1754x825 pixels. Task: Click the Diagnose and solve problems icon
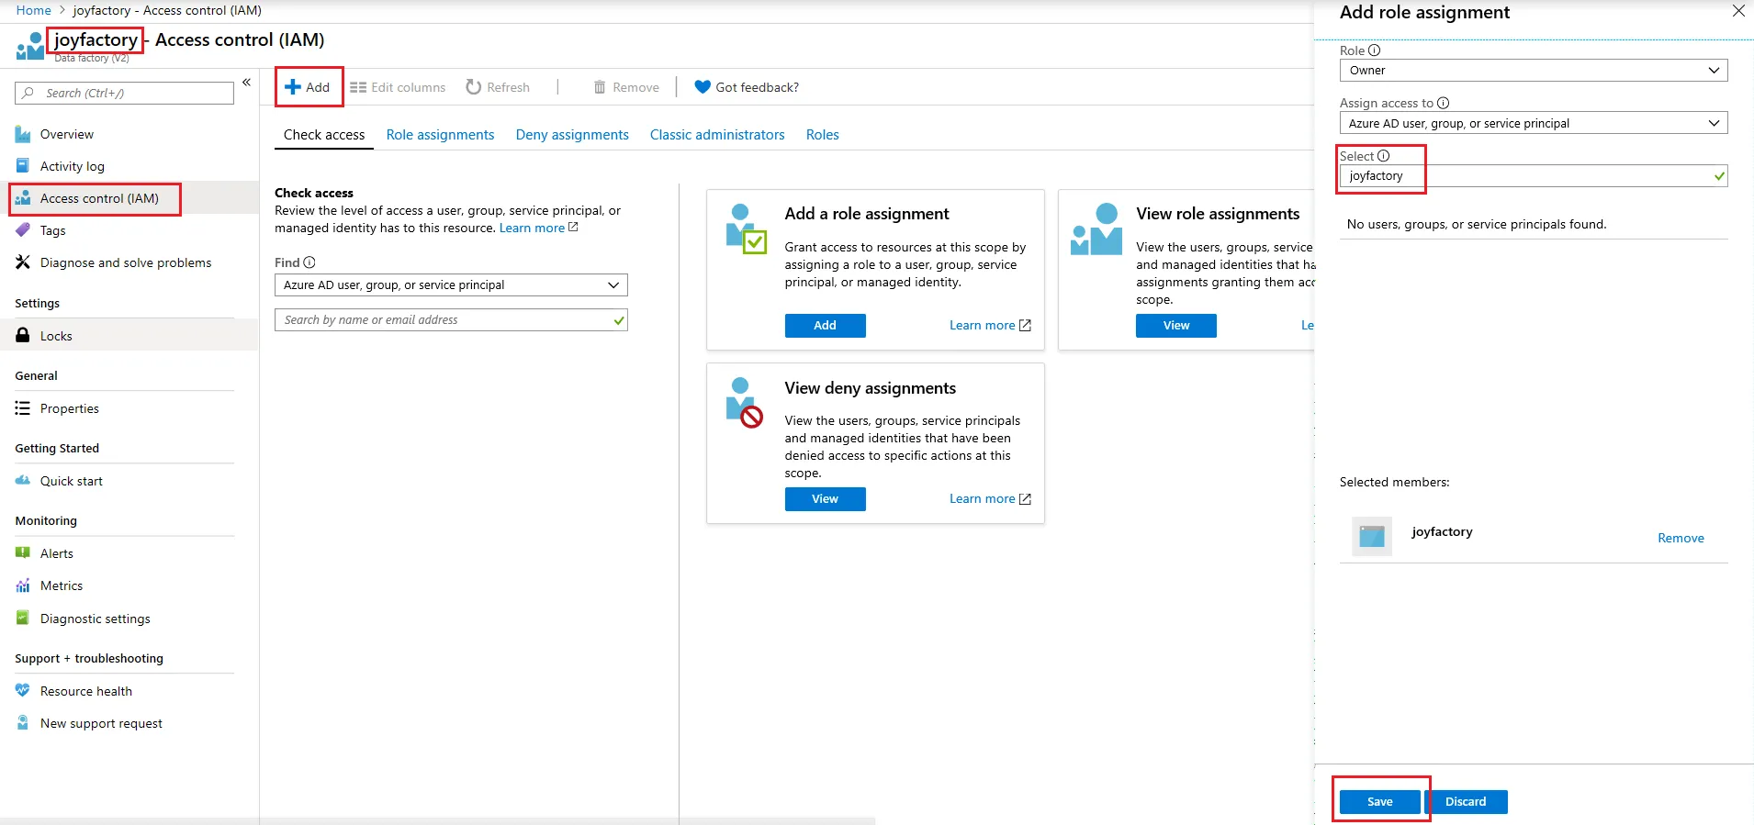(23, 262)
